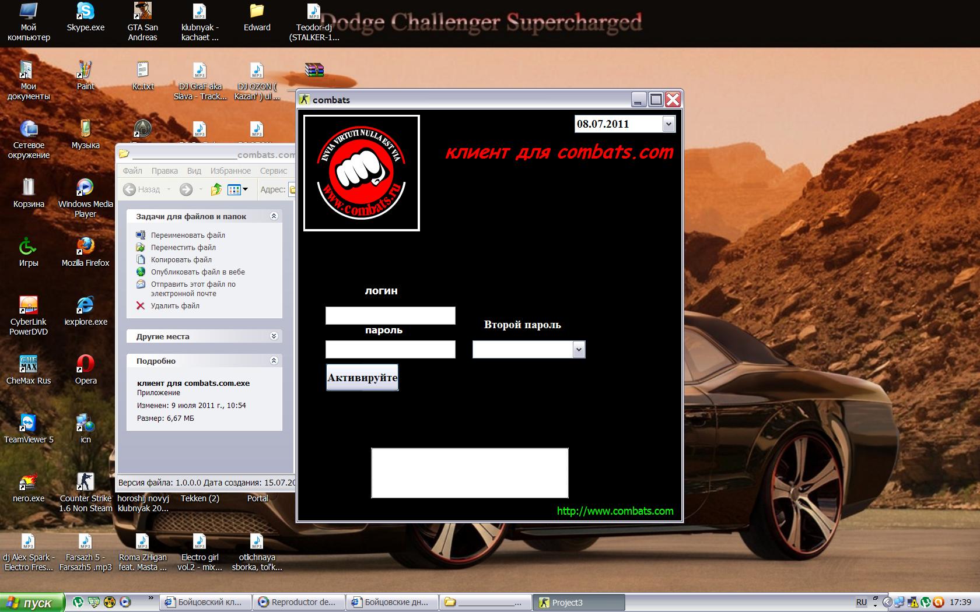Open the date dropdown in combats window
This screenshot has width=980, height=612.
[x=668, y=124]
